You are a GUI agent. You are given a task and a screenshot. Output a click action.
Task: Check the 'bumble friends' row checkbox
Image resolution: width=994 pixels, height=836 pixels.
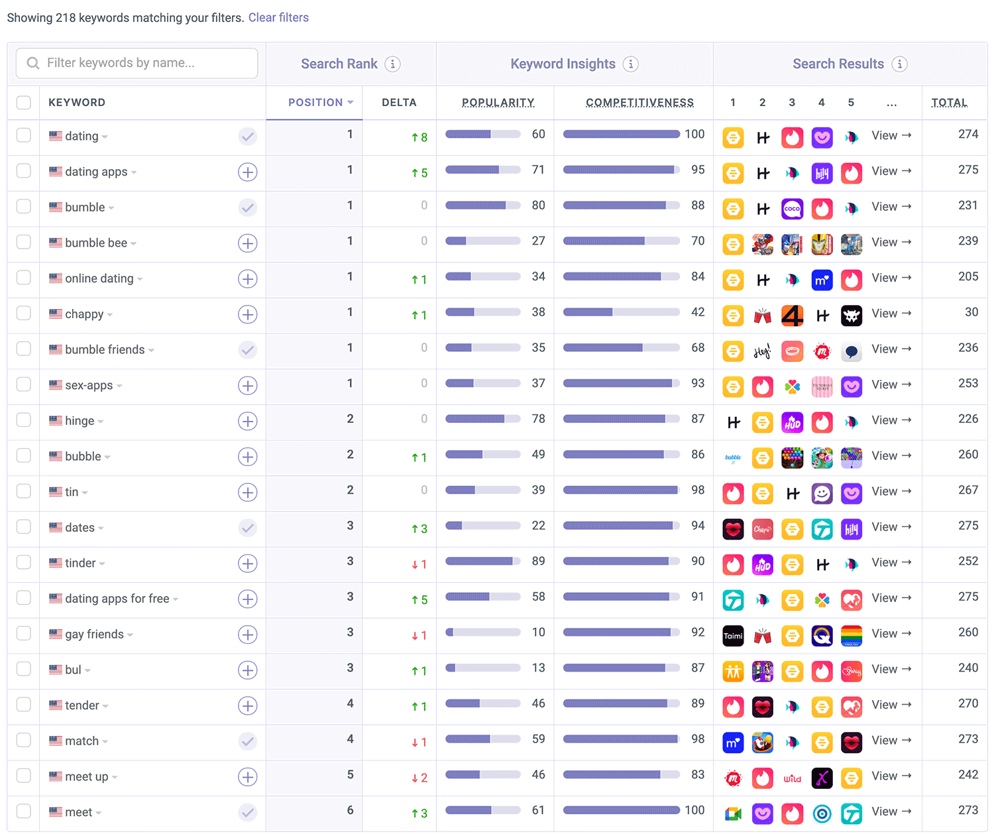24,349
